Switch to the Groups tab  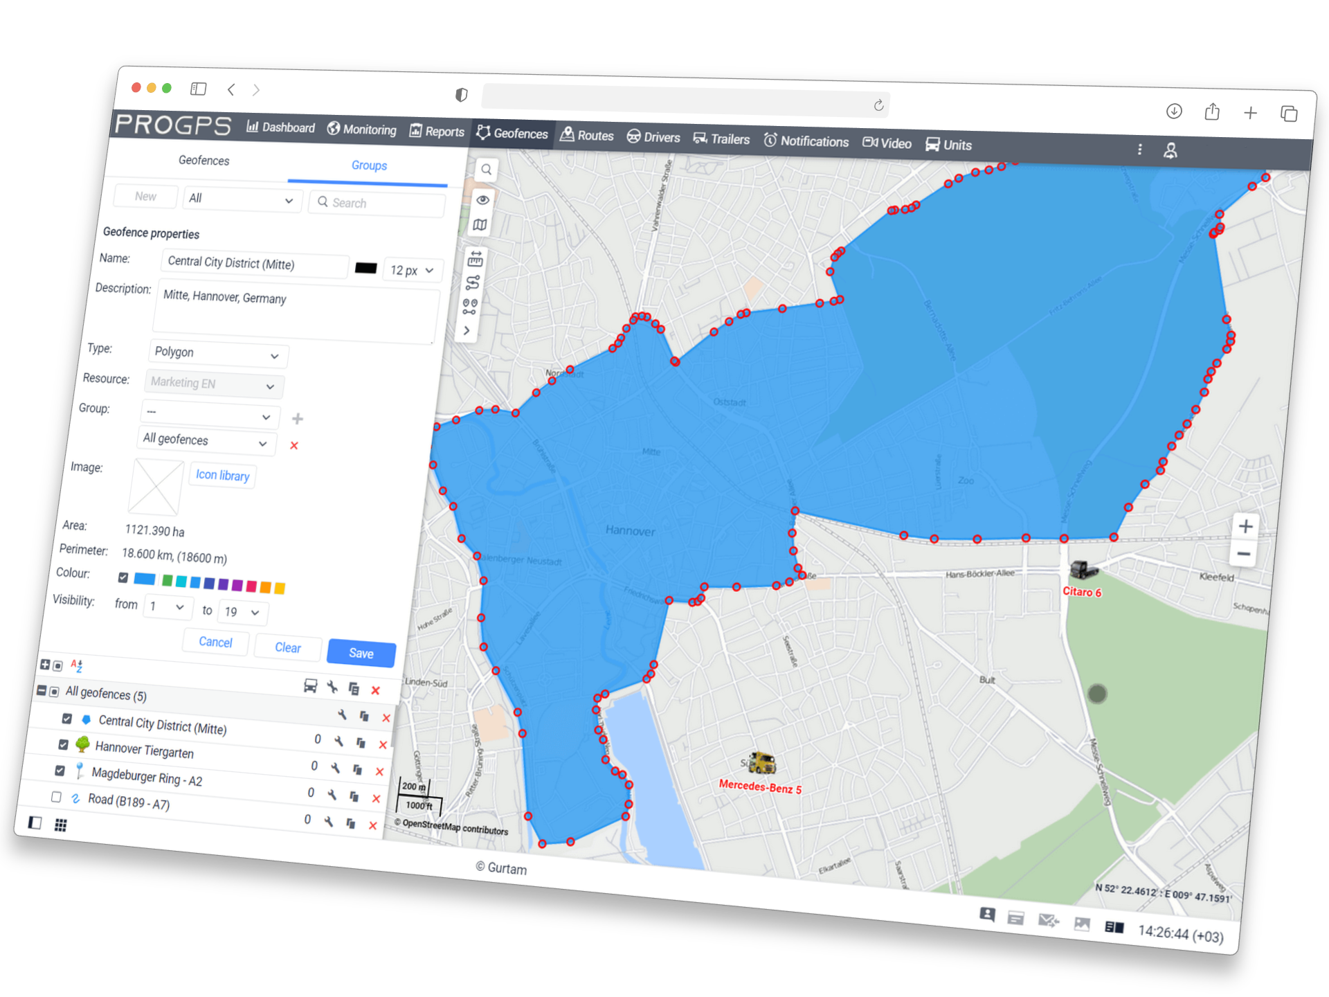[368, 165]
